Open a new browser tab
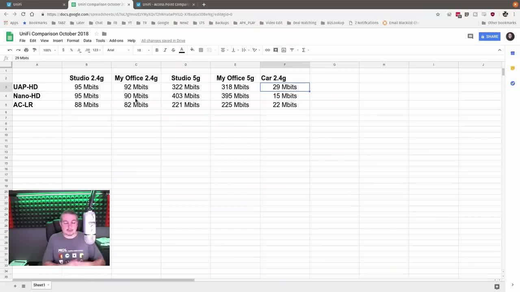The height and width of the screenshot is (292, 520). [204, 4]
